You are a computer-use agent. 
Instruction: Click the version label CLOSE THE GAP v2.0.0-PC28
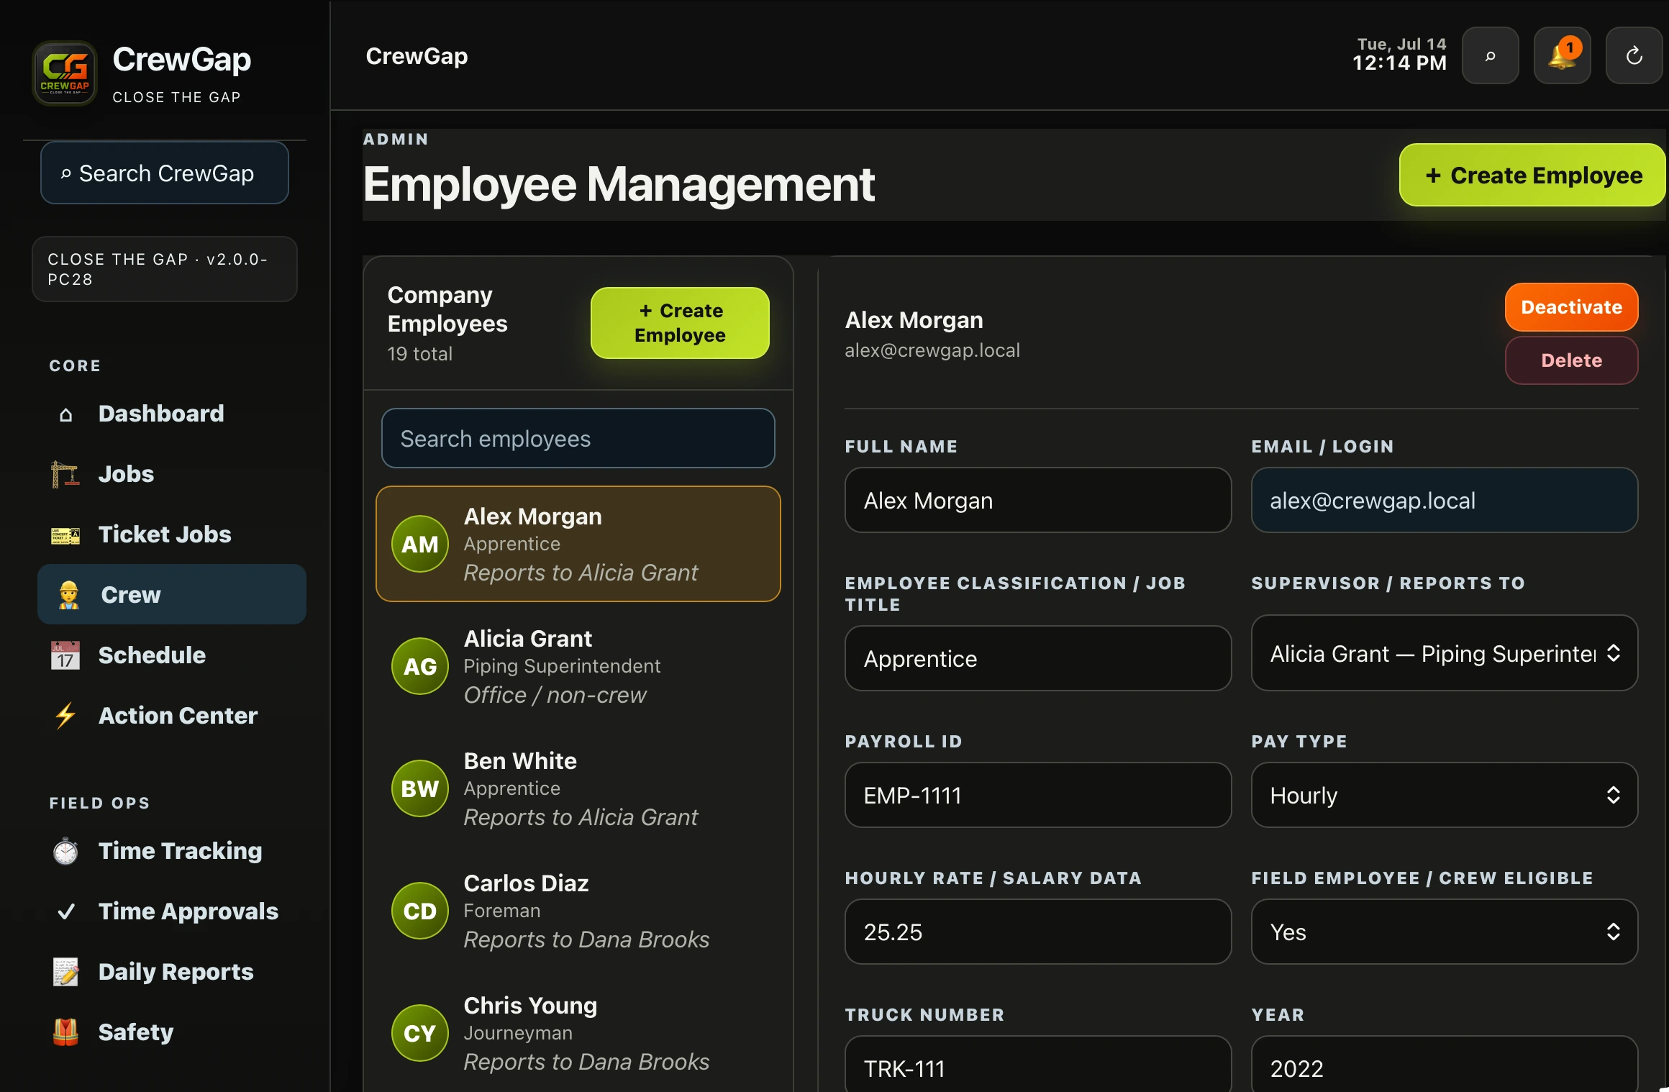click(x=165, y=269)
